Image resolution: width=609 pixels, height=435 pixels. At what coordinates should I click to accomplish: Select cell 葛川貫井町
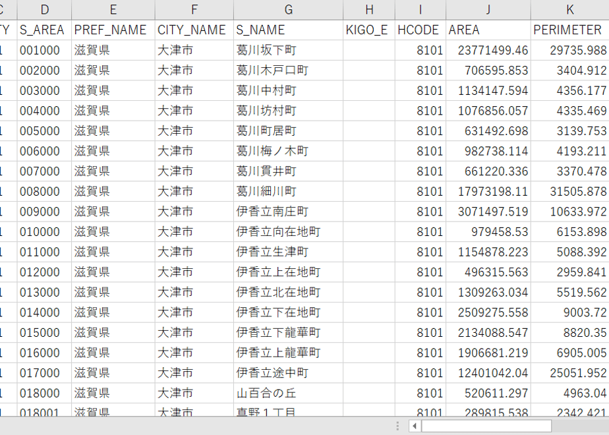coord(288,171)
